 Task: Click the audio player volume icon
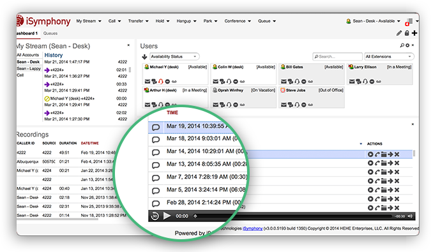pos(411,216)
